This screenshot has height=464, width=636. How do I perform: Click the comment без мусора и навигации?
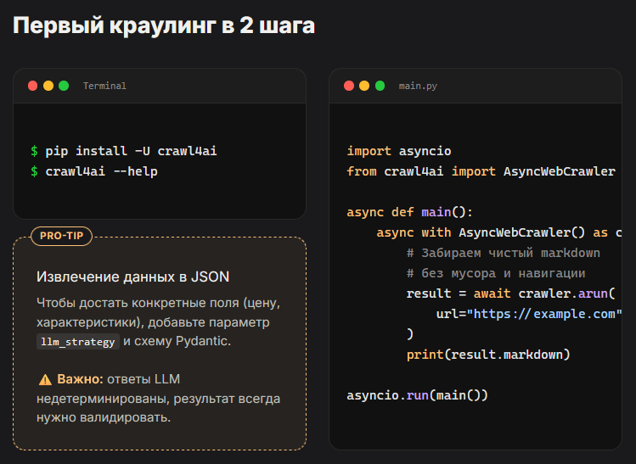coord(496,273)
